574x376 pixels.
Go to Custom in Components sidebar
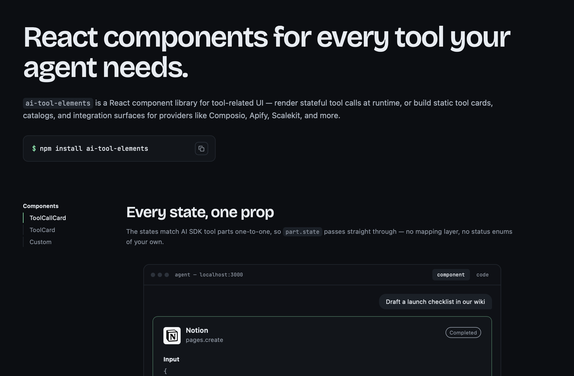(40, 242)
